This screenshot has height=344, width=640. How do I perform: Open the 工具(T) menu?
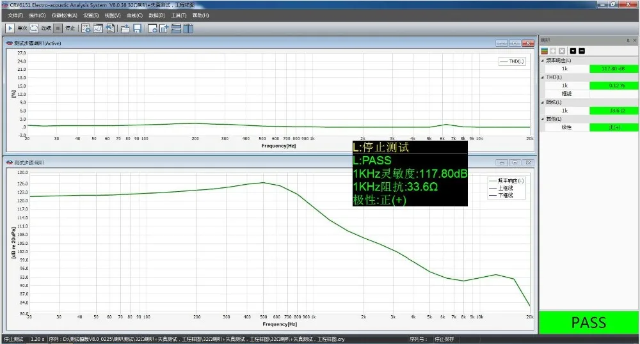179,15
